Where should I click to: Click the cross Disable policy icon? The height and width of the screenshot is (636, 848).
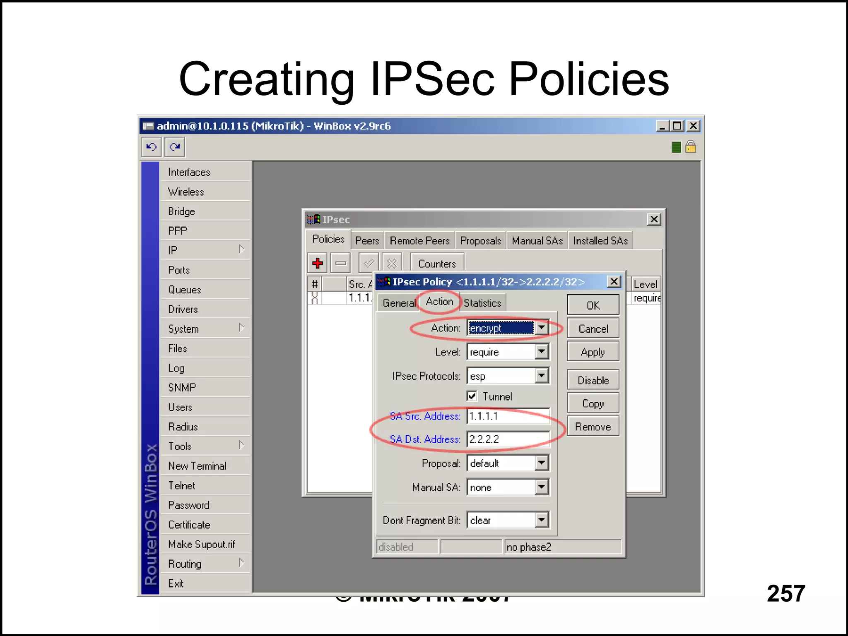click(392, 263)
